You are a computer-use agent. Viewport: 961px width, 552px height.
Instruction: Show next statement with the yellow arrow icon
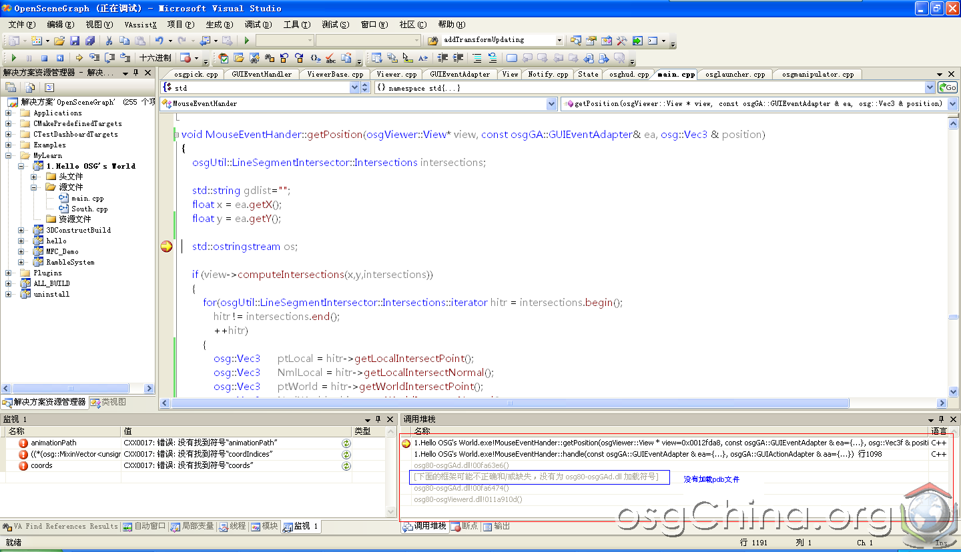[79, 58]
